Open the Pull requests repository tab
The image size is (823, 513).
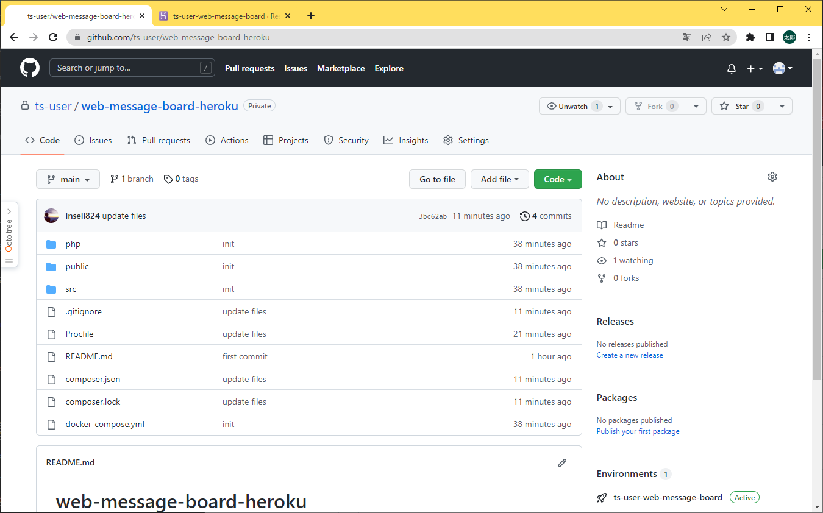coord(159,140)
